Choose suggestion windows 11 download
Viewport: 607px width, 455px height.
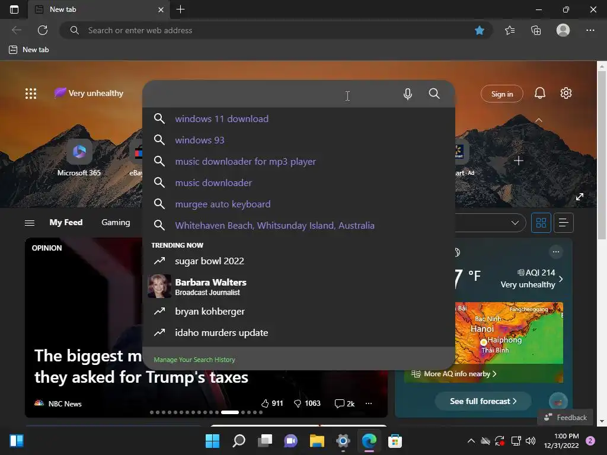click(x=299, y=118)
